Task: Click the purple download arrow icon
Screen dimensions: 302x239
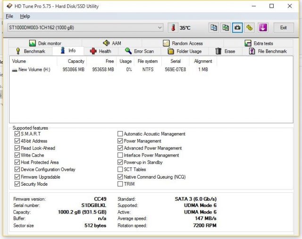Action: click(262, 28)
